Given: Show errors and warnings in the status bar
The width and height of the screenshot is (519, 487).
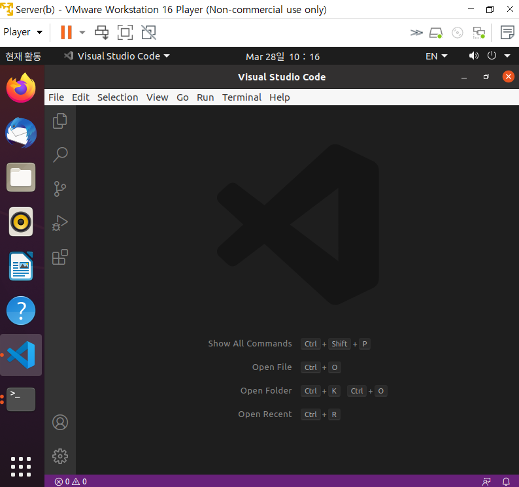Looking at the screenshot, I should click(71, 481).
